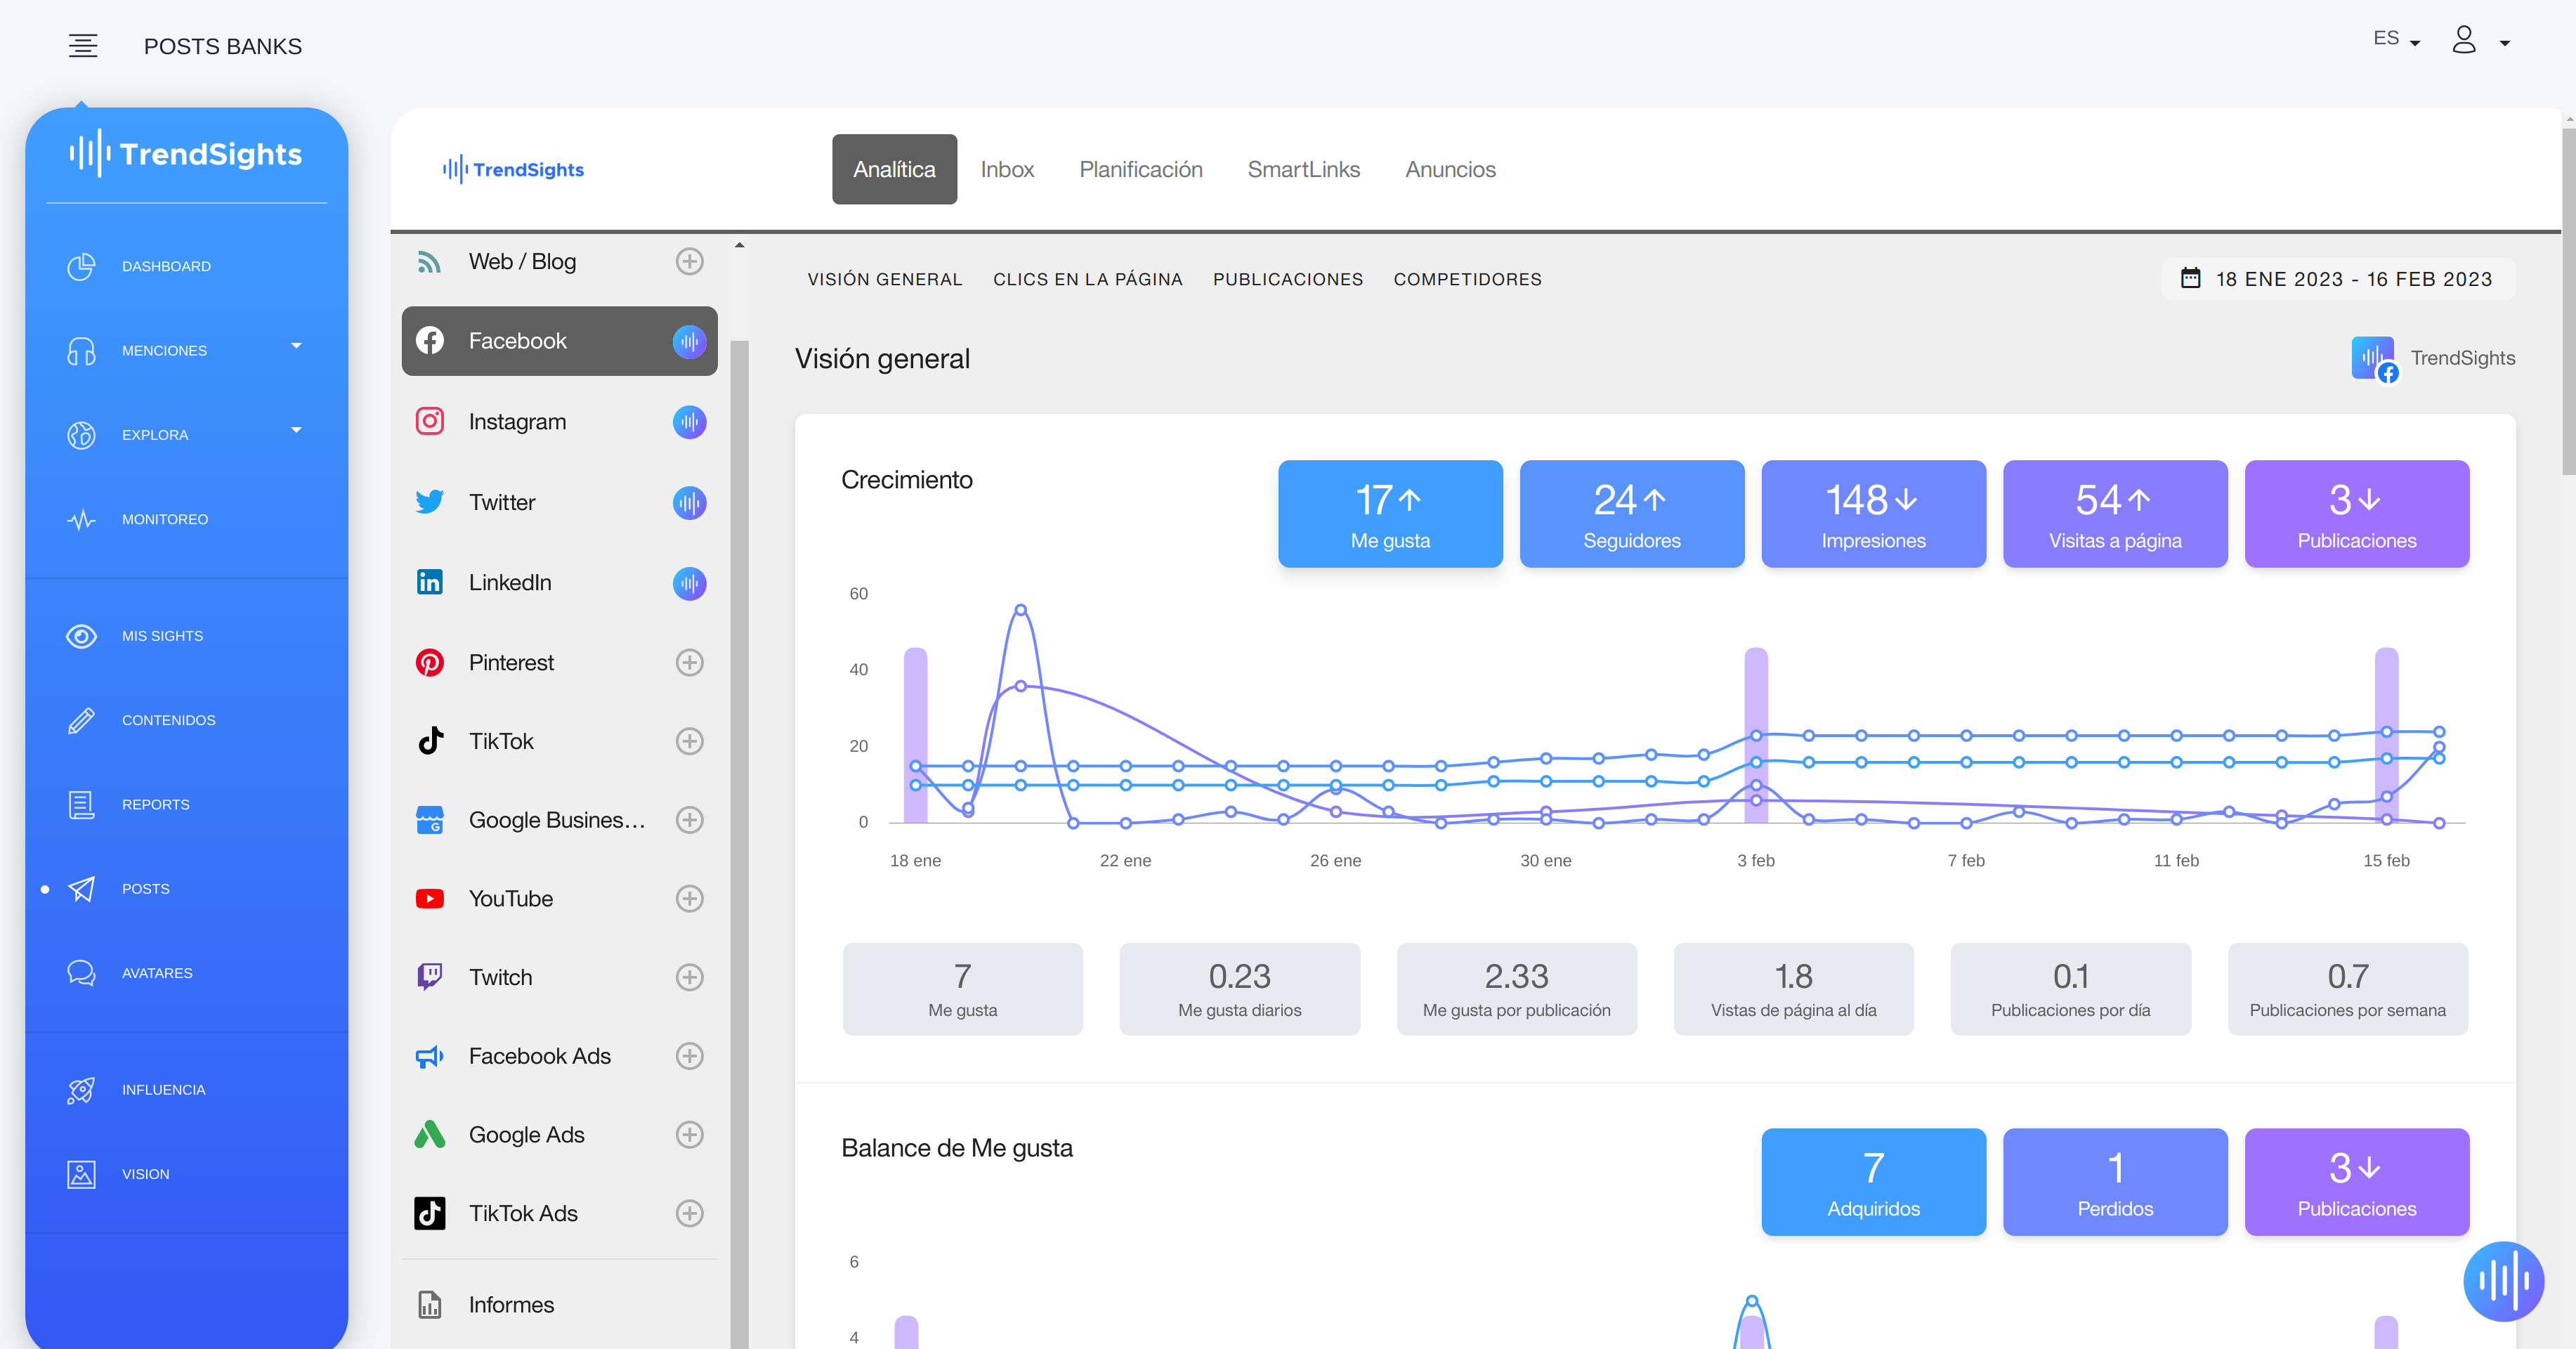The image size is (2576, 1349).
Task: Add a Web / Blog account
Action: pos(689,262)
